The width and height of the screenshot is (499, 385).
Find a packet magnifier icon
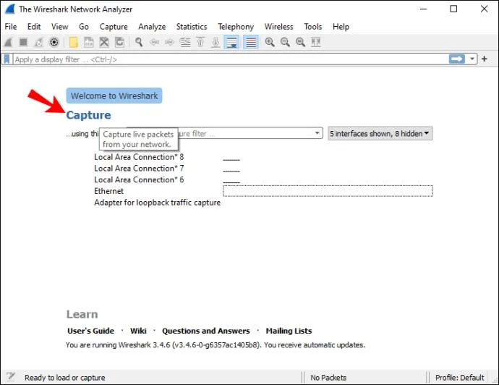click(139, 42)
